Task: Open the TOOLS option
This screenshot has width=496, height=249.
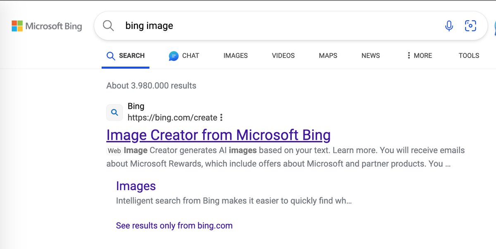Action: [x=469, y=55]
